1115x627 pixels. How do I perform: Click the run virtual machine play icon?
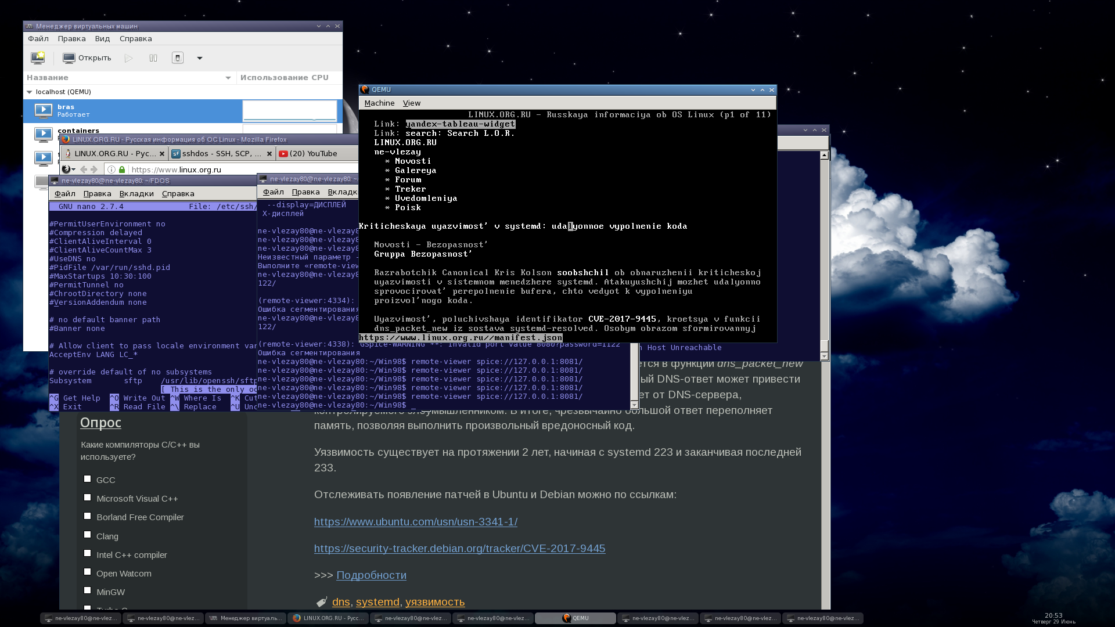click(x=129, y=58)
